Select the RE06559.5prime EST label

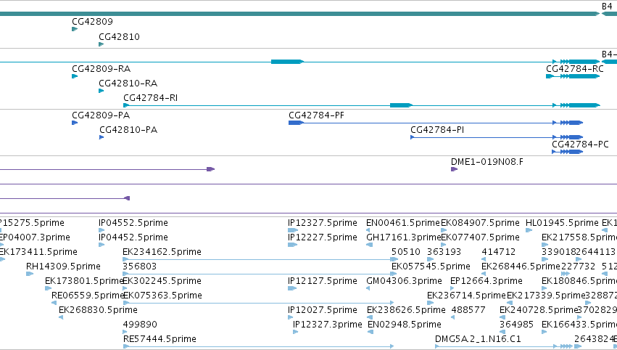pyautogui.click(x=88, y=296)
